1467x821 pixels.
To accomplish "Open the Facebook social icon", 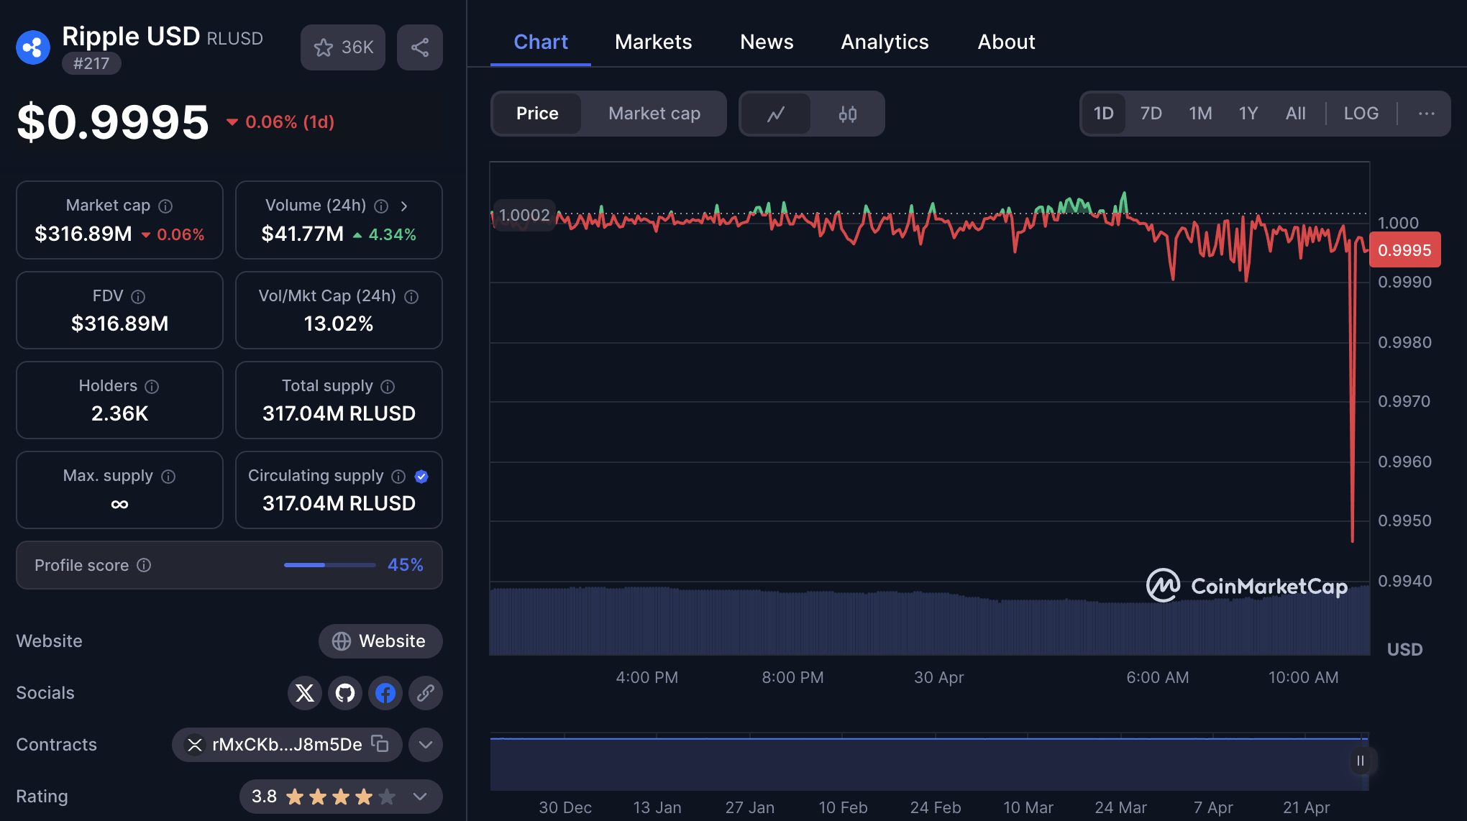I will coord(385,693).
